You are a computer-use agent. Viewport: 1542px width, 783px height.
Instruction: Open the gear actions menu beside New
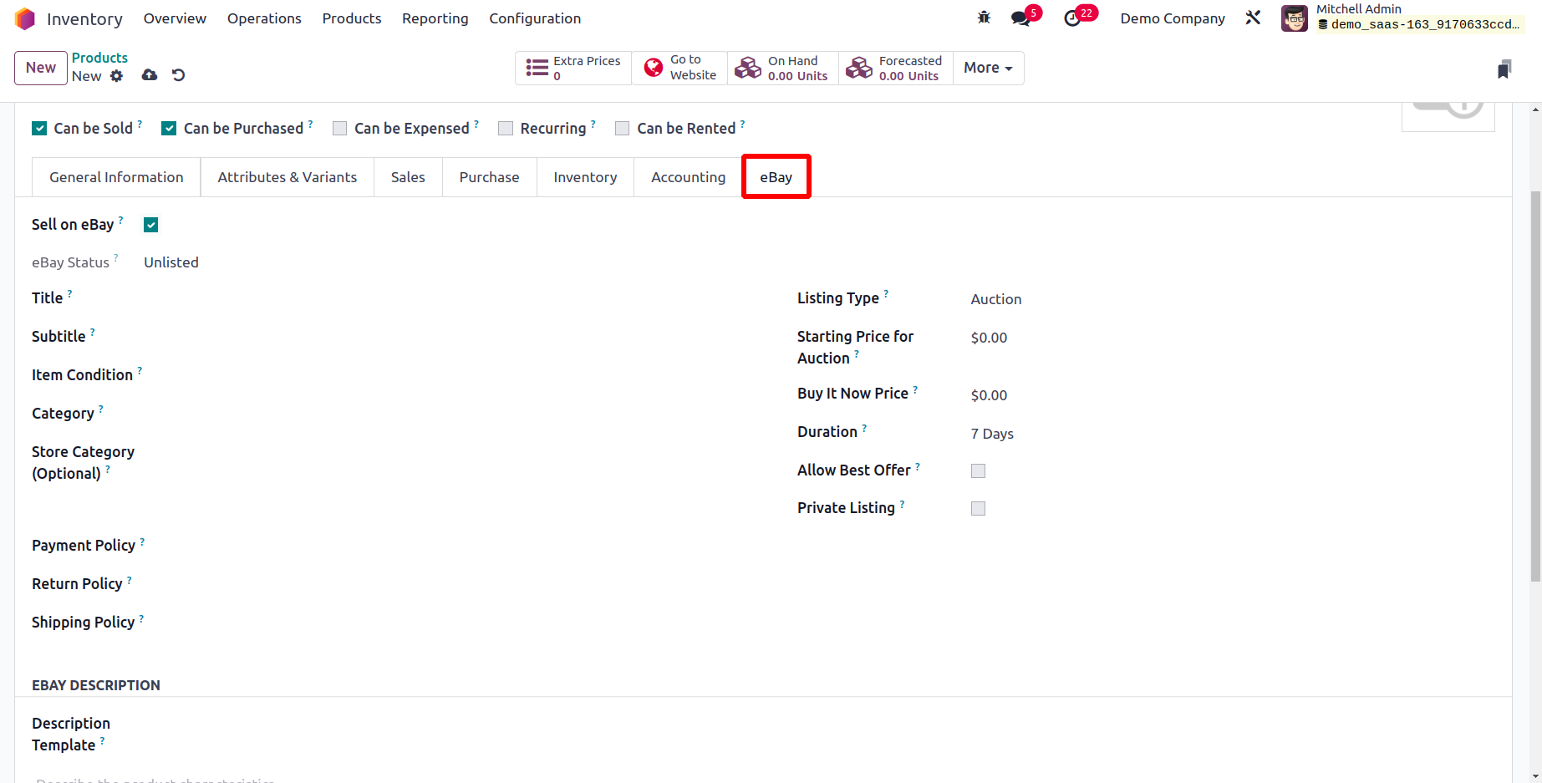(x=117, y=76)
